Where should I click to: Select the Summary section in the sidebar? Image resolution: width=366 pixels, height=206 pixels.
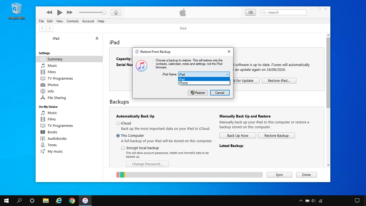pos(55,59)
